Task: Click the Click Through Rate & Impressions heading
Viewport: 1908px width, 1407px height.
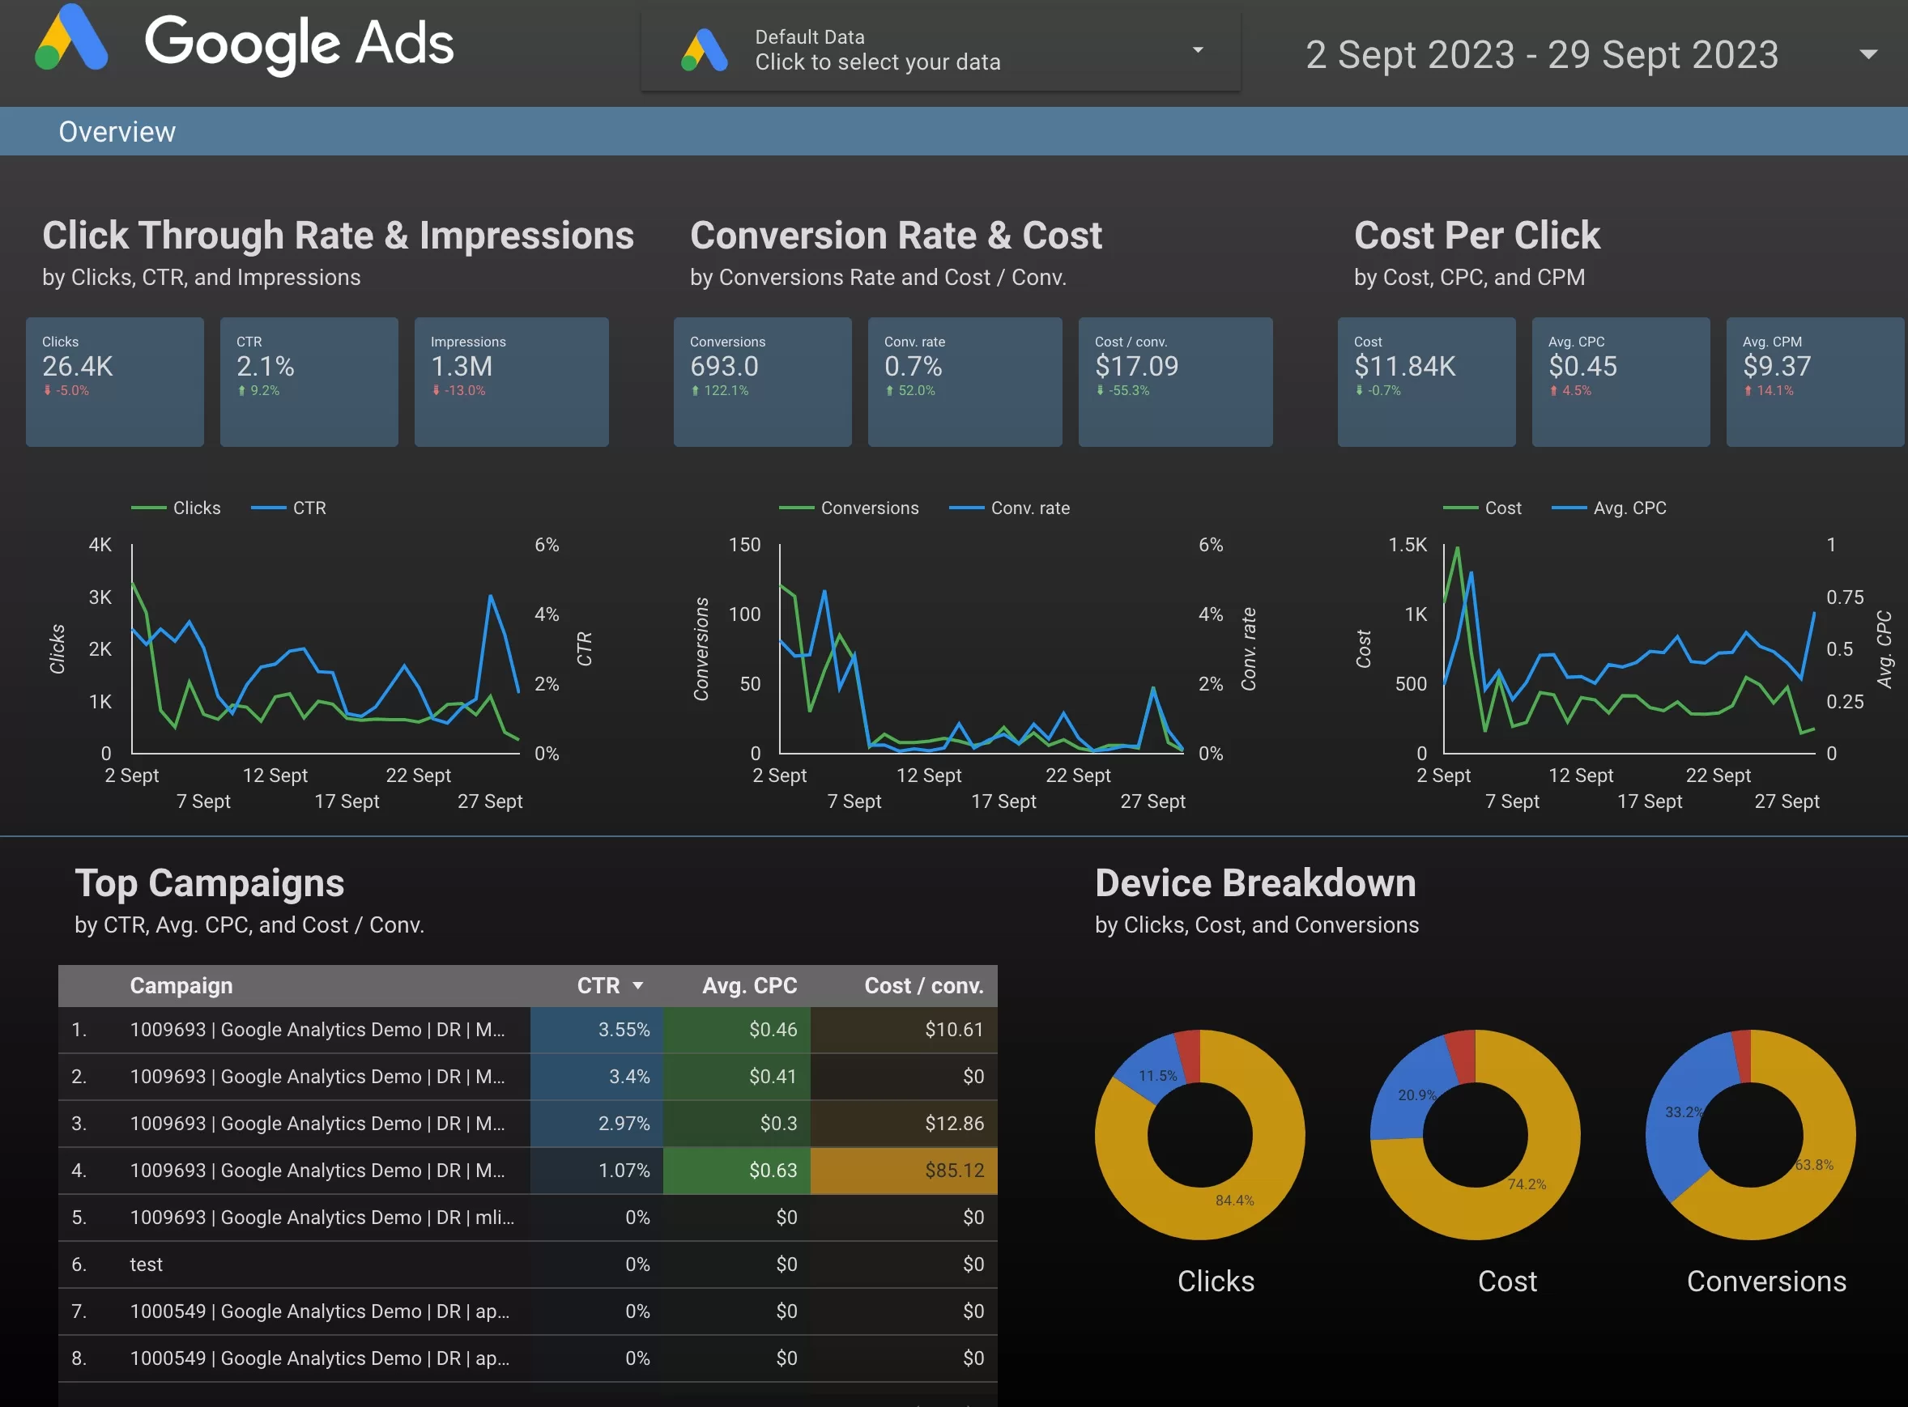Action: coord(339,236)
